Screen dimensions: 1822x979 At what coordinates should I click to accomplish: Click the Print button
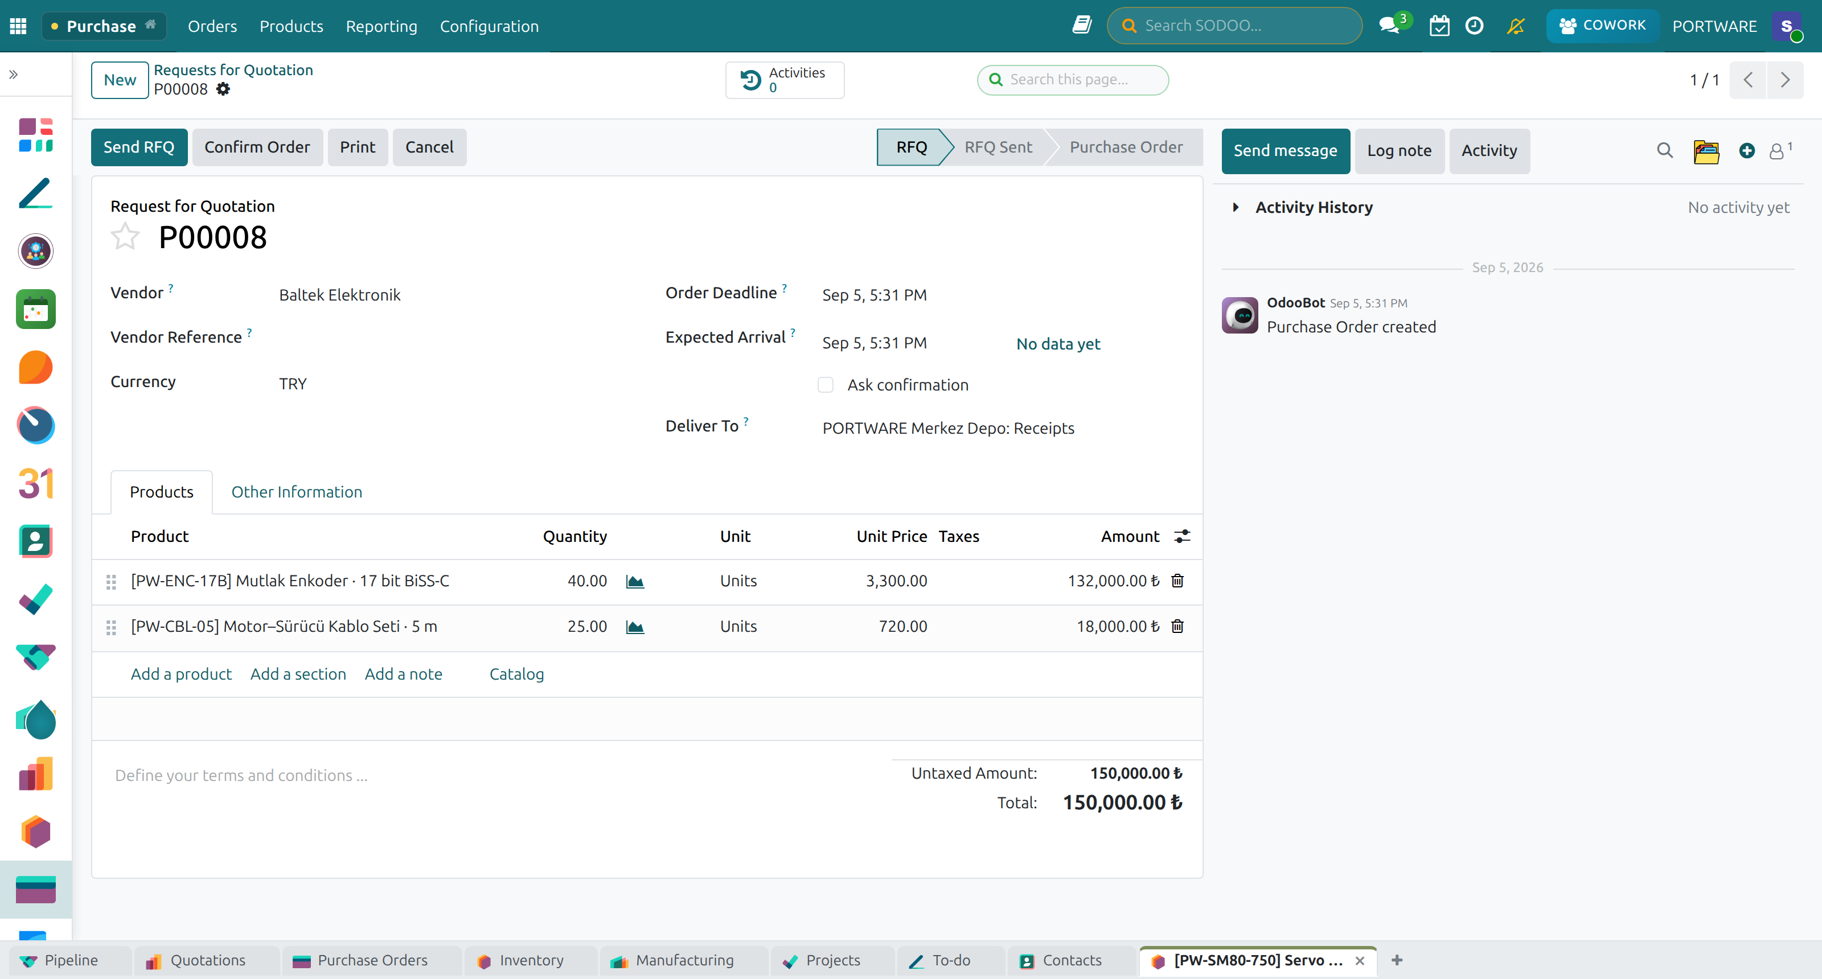coord(357,147)
